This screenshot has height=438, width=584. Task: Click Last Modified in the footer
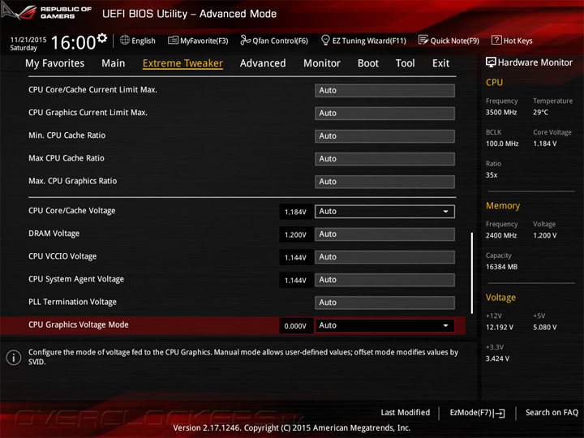[406, 413]
